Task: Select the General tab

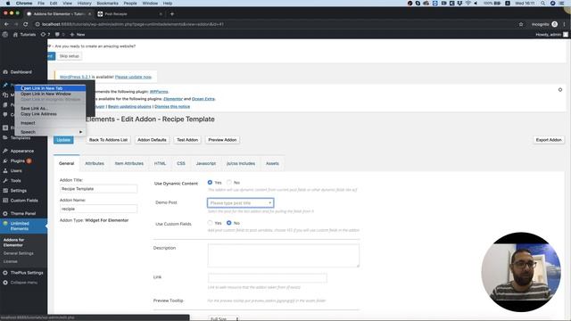Action: (66, 163)
